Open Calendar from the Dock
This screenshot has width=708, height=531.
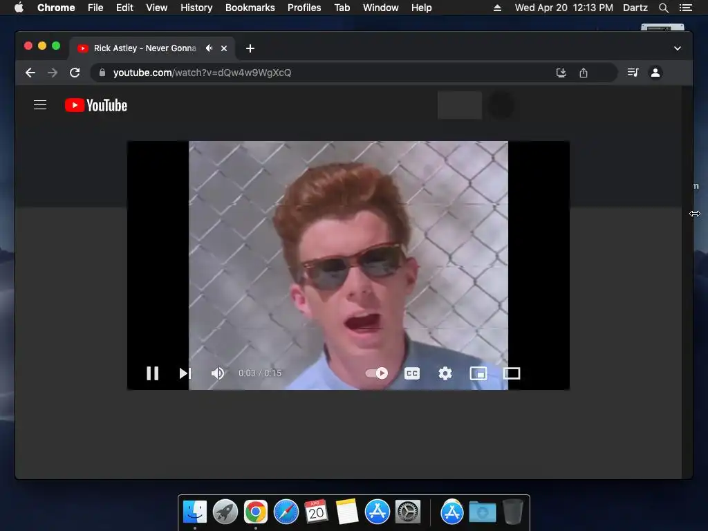[316, 512]
